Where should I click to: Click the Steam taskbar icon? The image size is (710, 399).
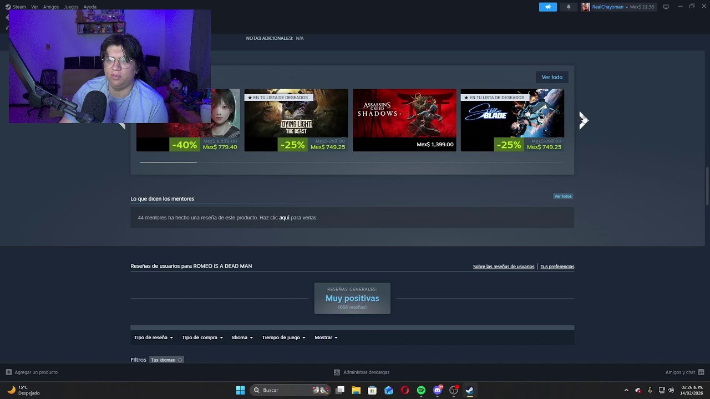pos(470,390)
